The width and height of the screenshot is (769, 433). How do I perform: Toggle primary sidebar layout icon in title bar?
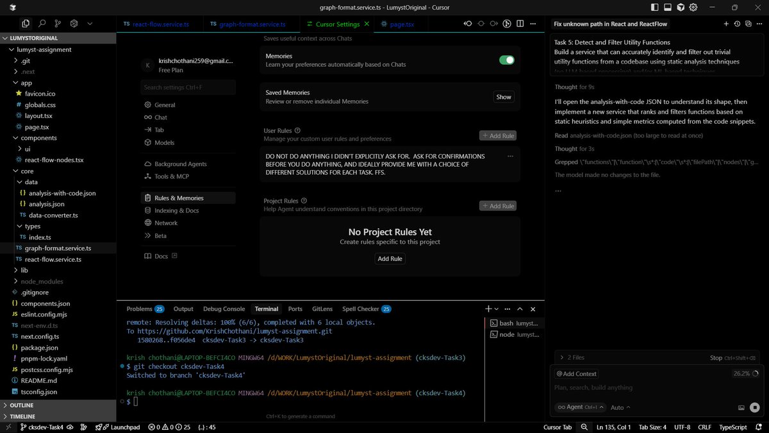pyautogui.click(x=654, y=7)
